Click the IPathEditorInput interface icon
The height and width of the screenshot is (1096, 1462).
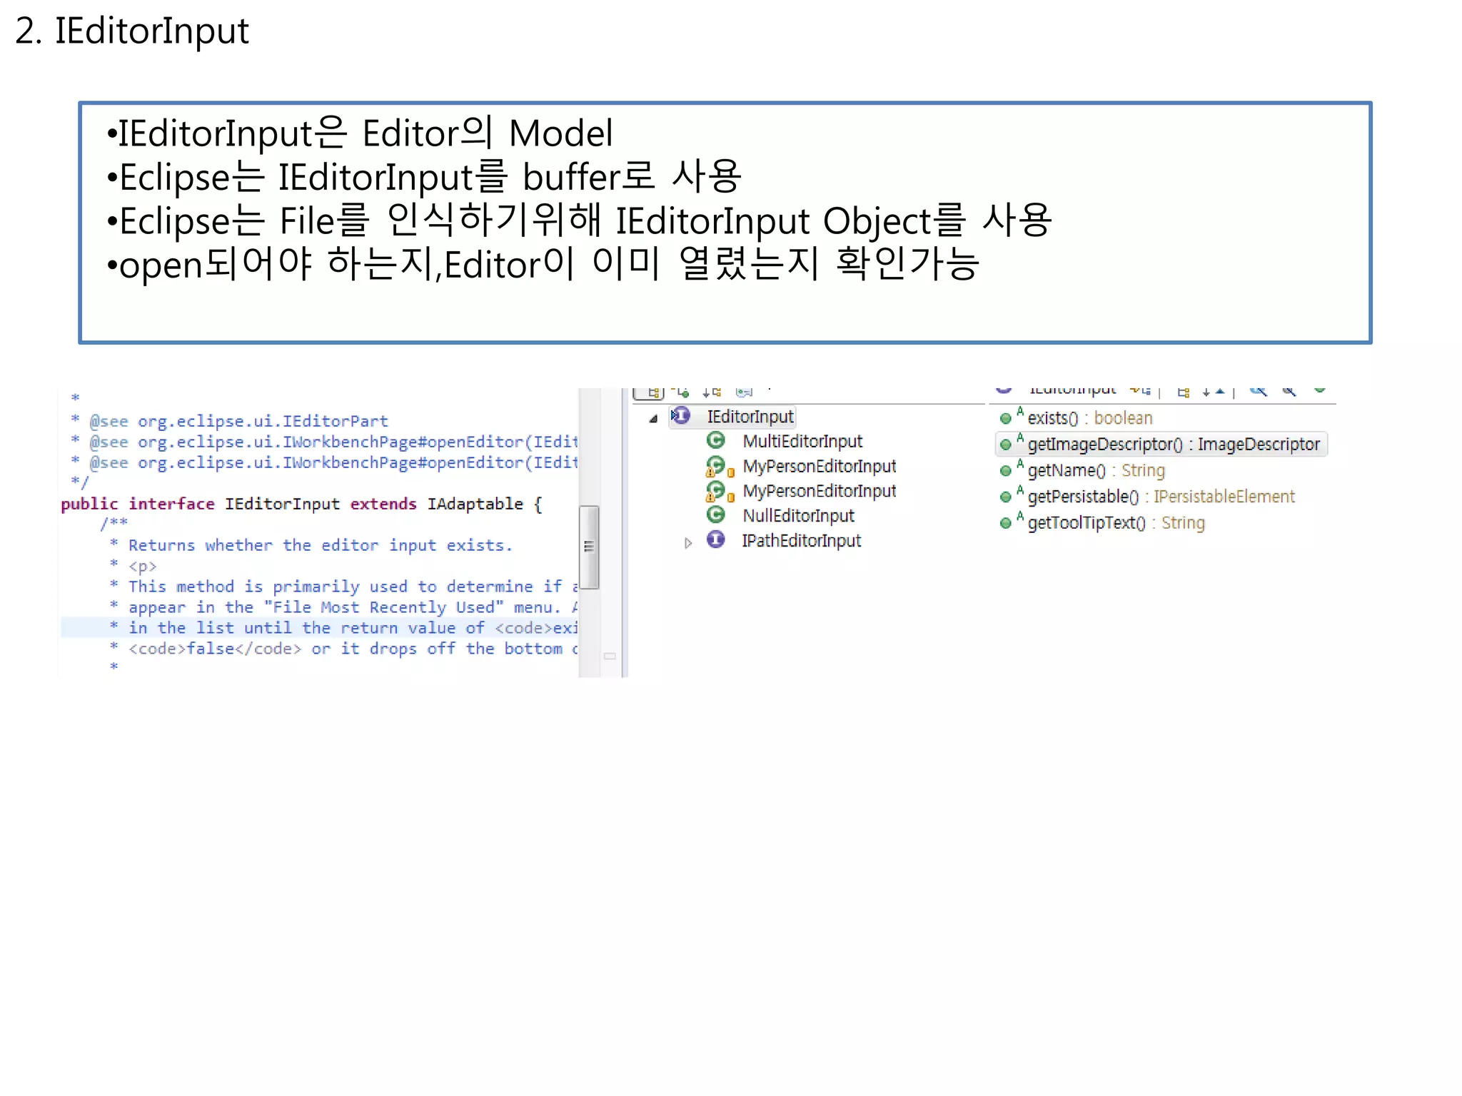tap(716, 539)
